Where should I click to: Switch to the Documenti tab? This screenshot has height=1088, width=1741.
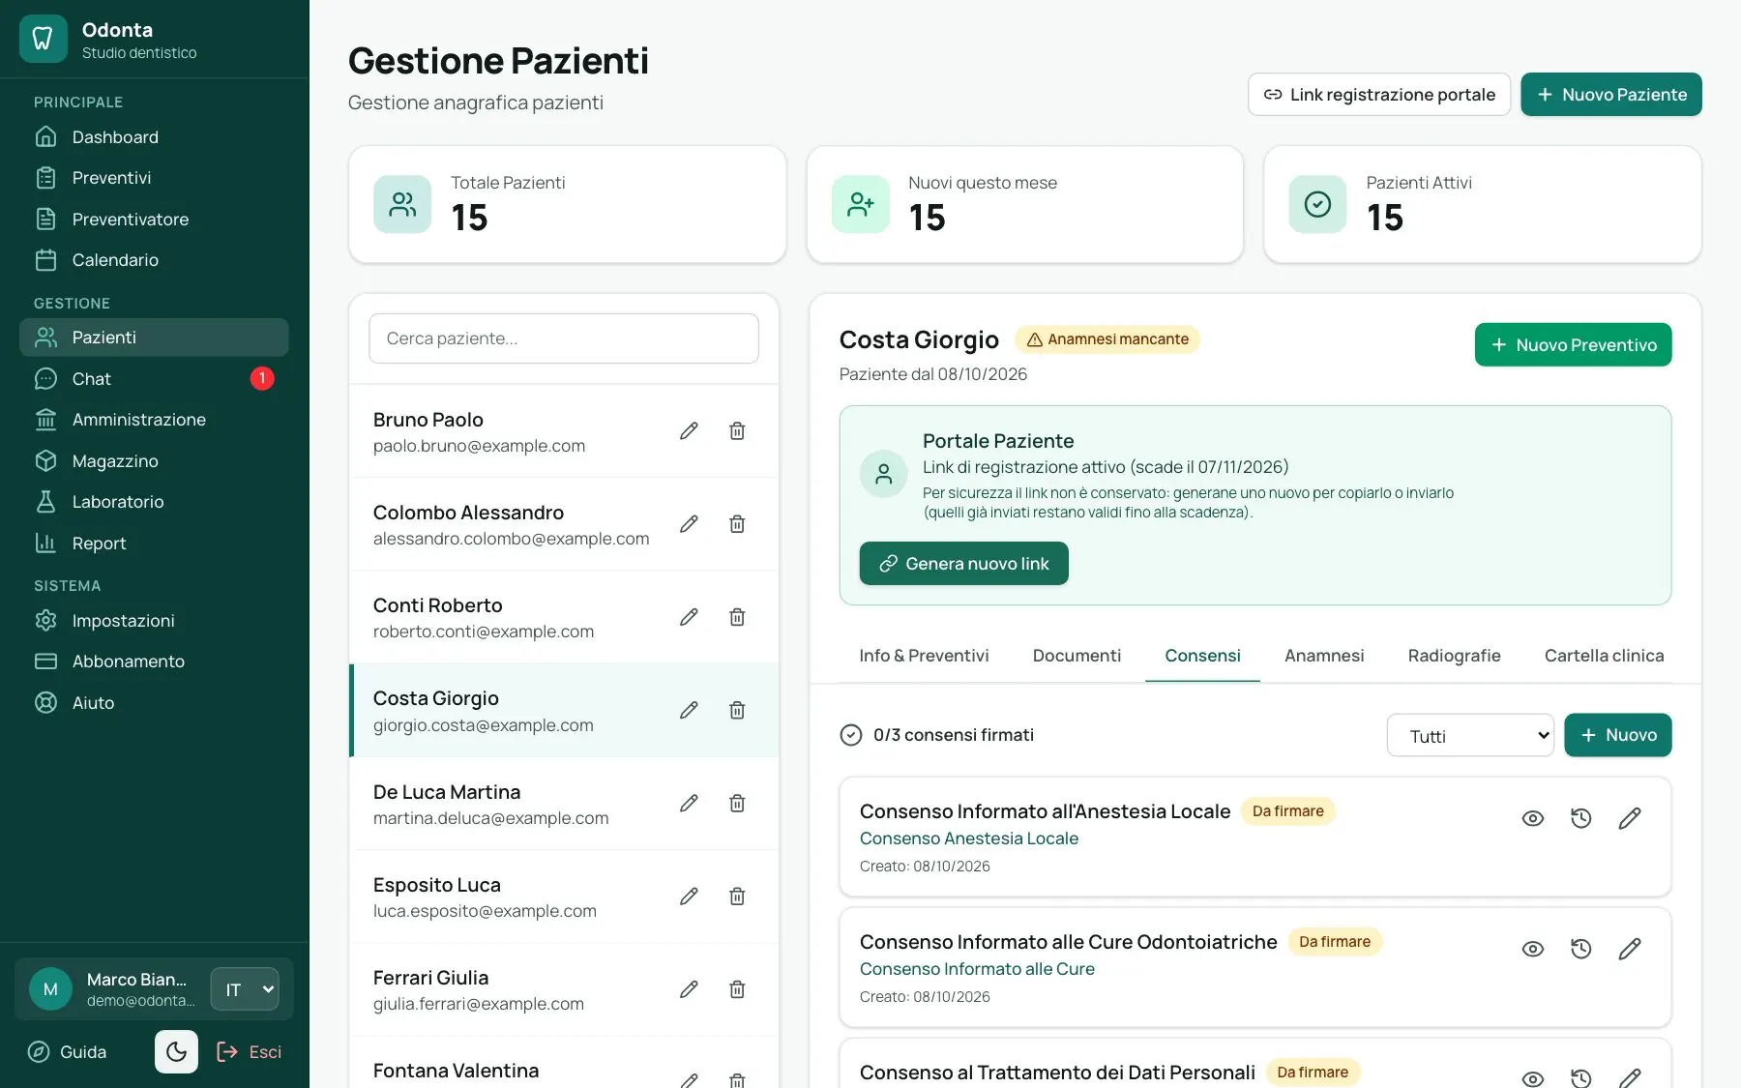[1077, 656]
